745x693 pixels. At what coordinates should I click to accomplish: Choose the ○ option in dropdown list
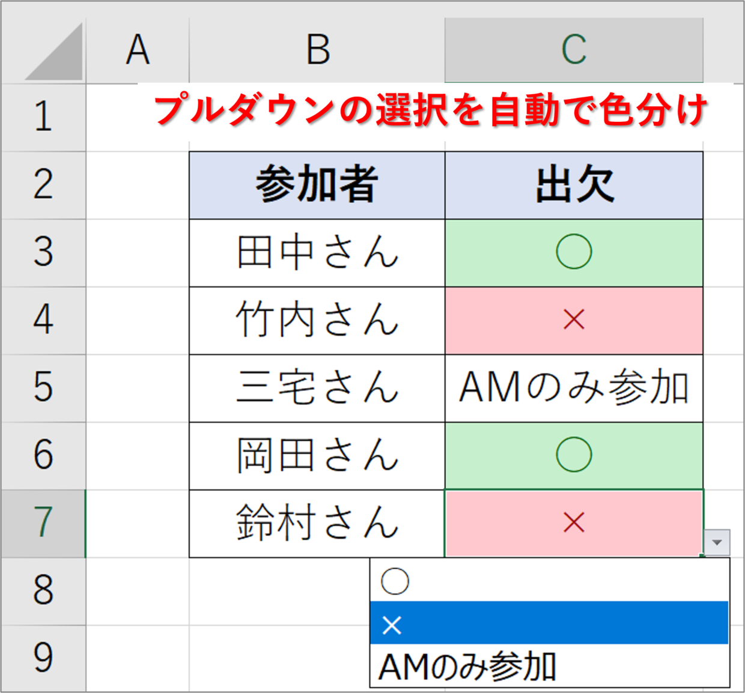pos(549,581)
